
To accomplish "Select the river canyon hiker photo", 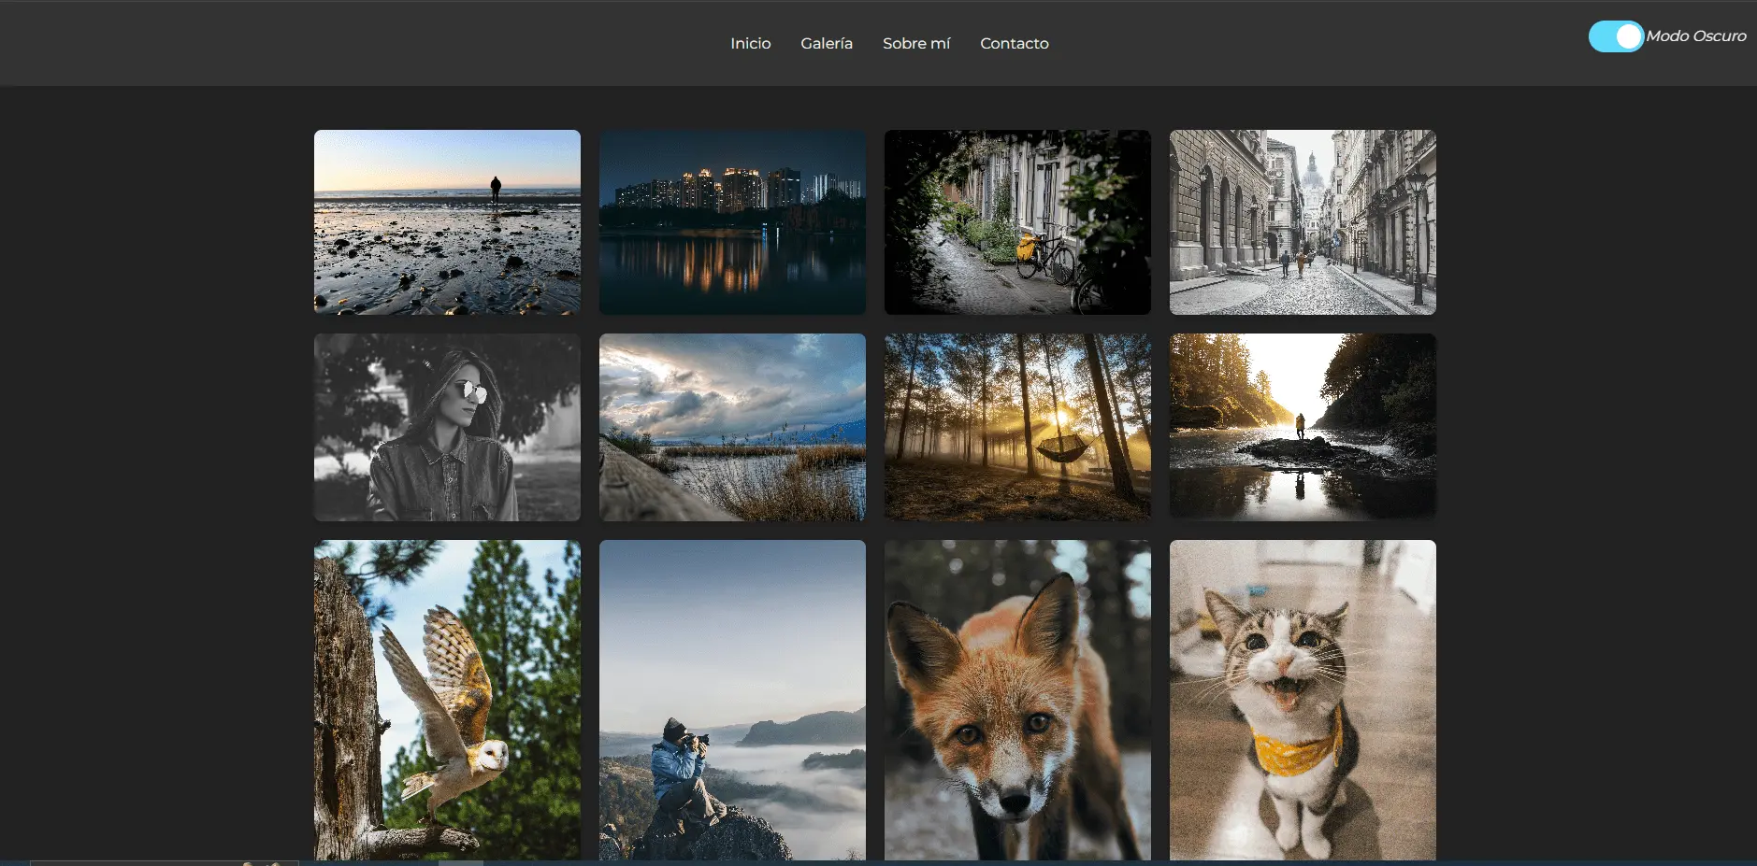I will (x=1303, y=426).
